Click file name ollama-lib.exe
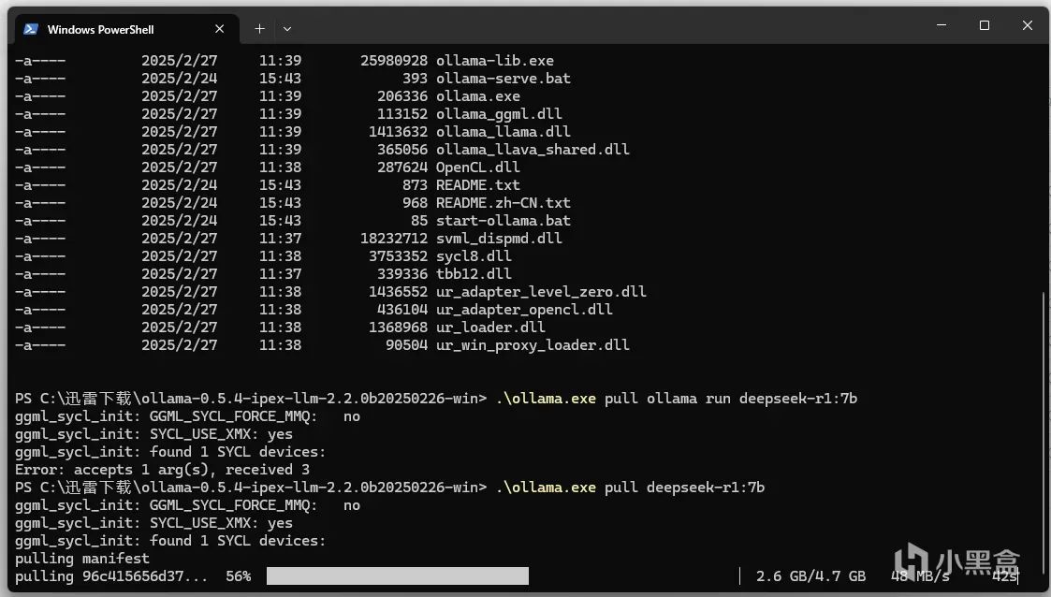This screenshot has height=597, width=1051. (495, 60)
